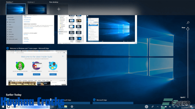
Task: Switch to the Desktop 2 thumbnail
Action: point(37,9)
